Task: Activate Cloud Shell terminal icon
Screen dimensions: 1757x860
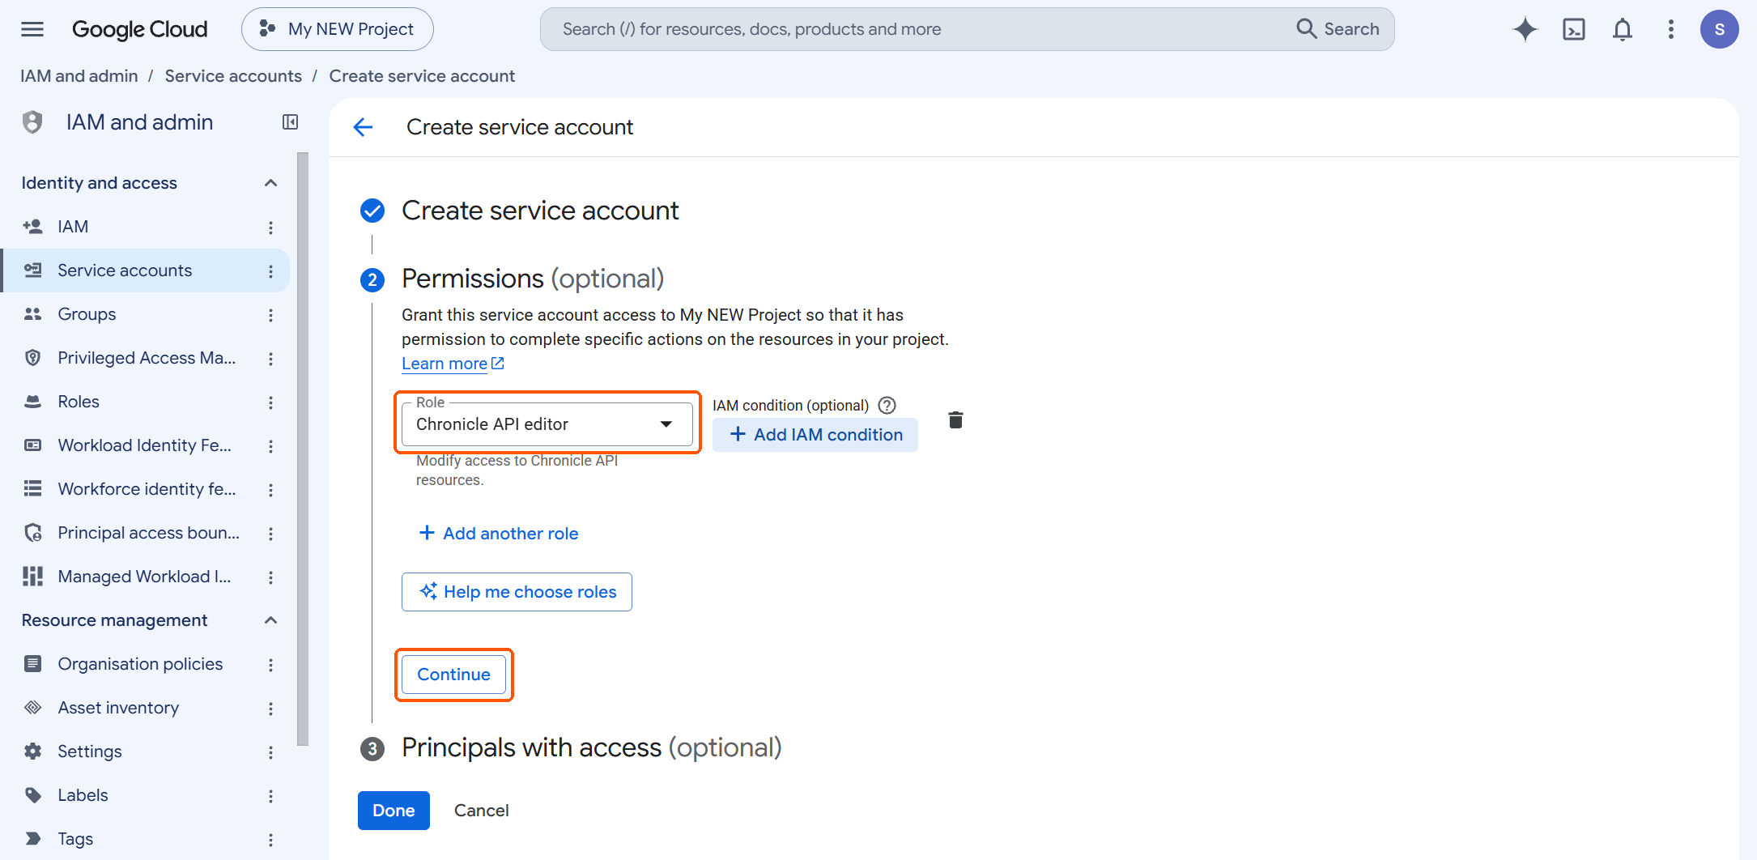Action: click(x=1574, y=29)
